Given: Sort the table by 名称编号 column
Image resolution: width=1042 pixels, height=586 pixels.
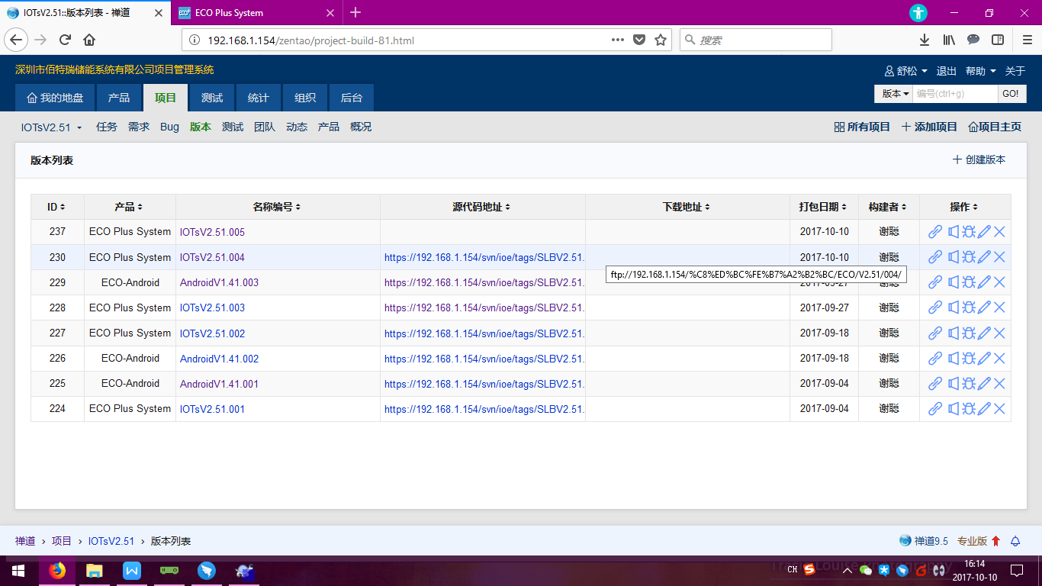Looking at the screenshot, I should click(x=277, y=207).
